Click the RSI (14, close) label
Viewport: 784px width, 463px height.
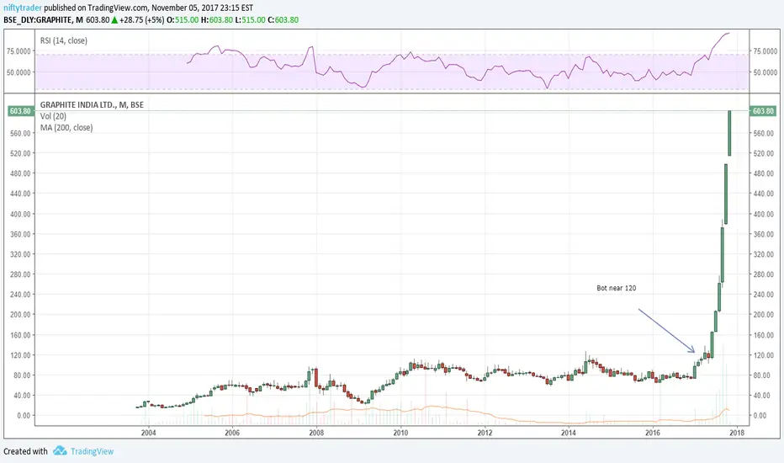pyautogui.click(x=63, y=40)
